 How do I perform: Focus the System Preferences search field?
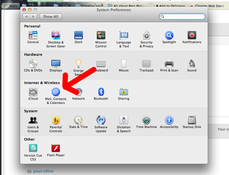(182, 17)
